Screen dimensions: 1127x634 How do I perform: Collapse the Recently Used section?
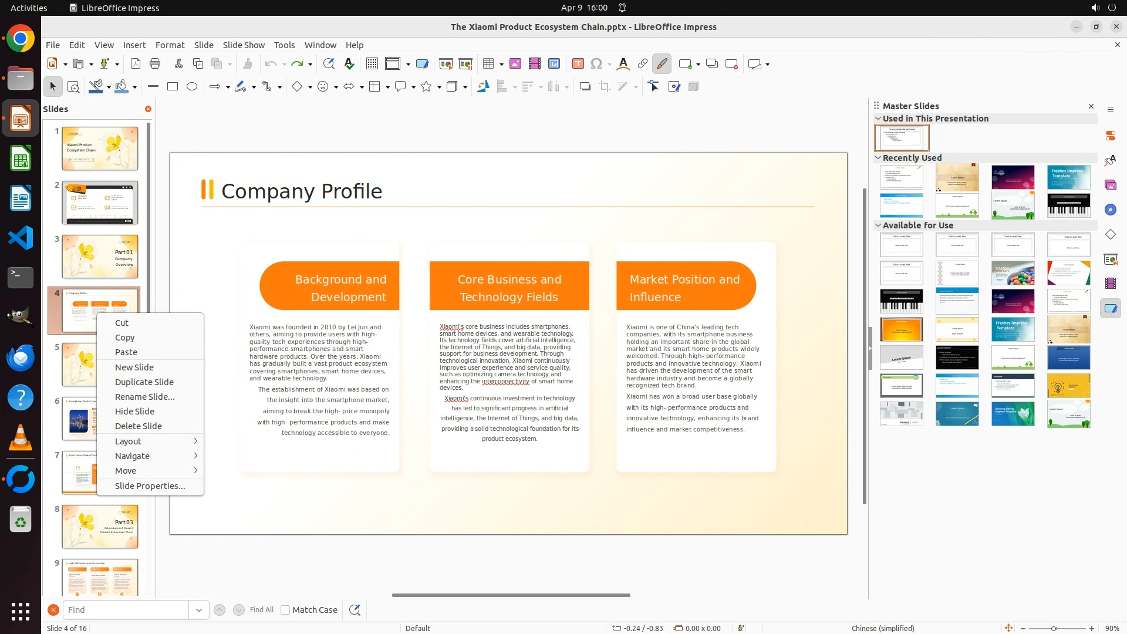878,158
